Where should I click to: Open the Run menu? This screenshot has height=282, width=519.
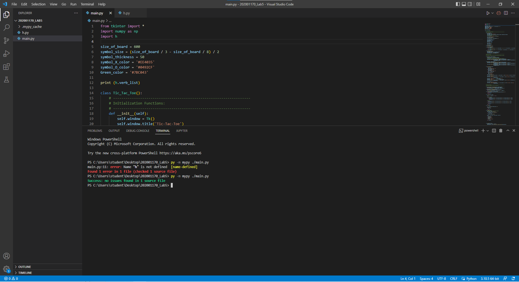pos(73,4)
